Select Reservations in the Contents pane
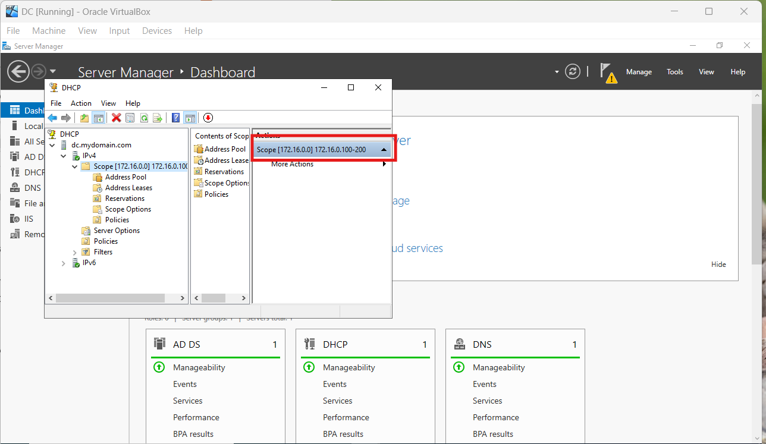Viewport: 766px width, 444px height. (x=219, y=172)
